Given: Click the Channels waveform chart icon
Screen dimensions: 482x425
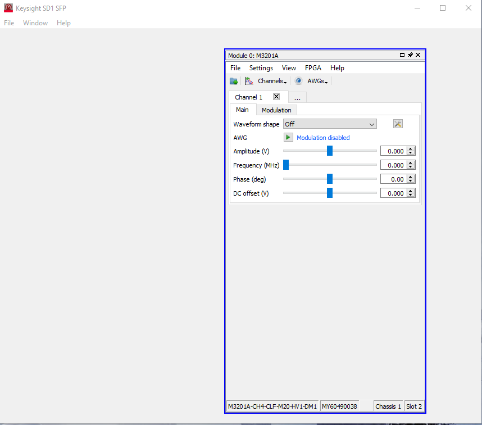Looking at the screenshot, I should (249, 81).
